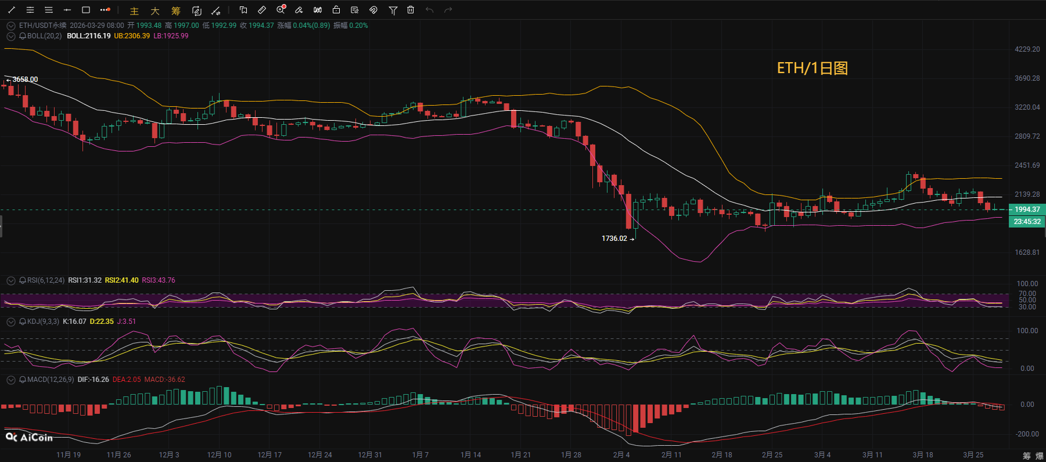Toggle the alert bell beside RSI(6,12,24)
This screenshot has width=1046, height=462.
(23, 280)
